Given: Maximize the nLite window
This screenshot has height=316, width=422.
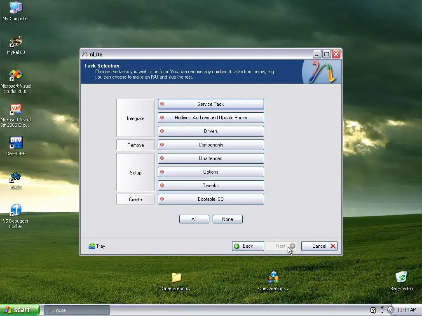Looking at the screenshot, I should tap(326, 54).
